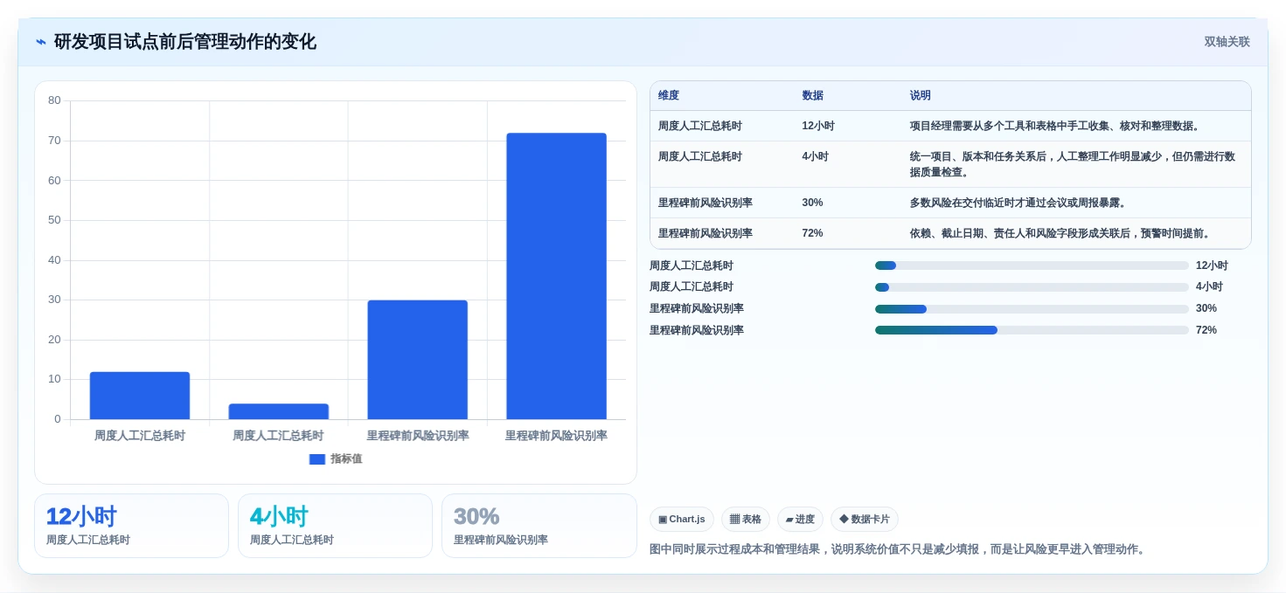Click the 周度人工汇总耗时 cell in the 12小时 table row

(x=700, y=127)
